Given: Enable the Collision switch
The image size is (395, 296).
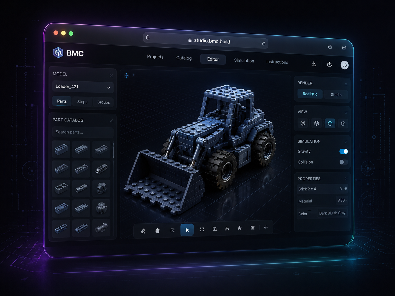Looking at the screenshot, I should click(x=343, y=162).
